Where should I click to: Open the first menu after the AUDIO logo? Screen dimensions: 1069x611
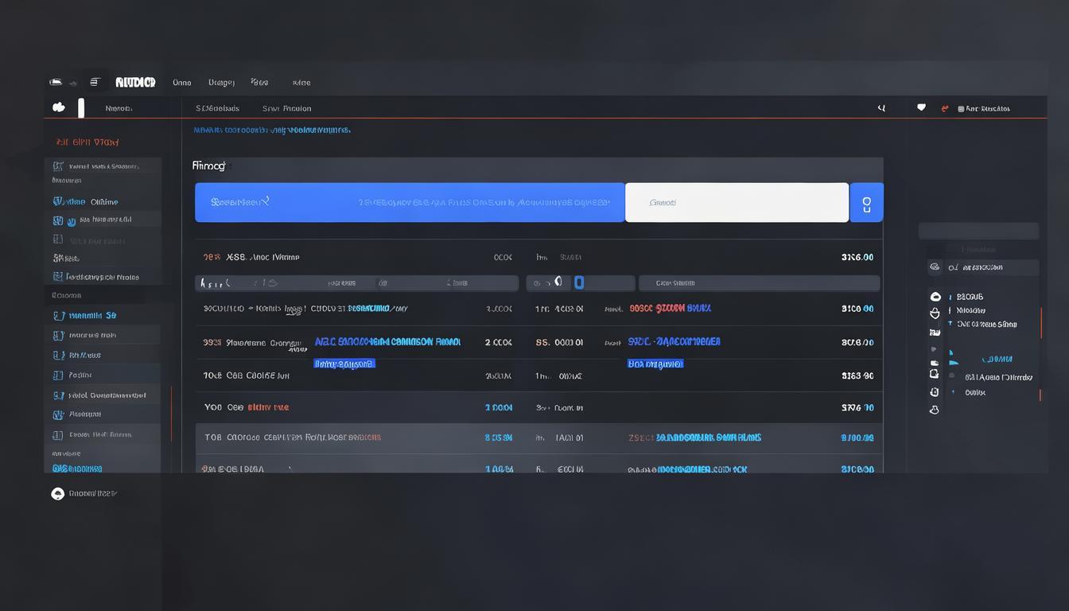(x=181, y=82)
